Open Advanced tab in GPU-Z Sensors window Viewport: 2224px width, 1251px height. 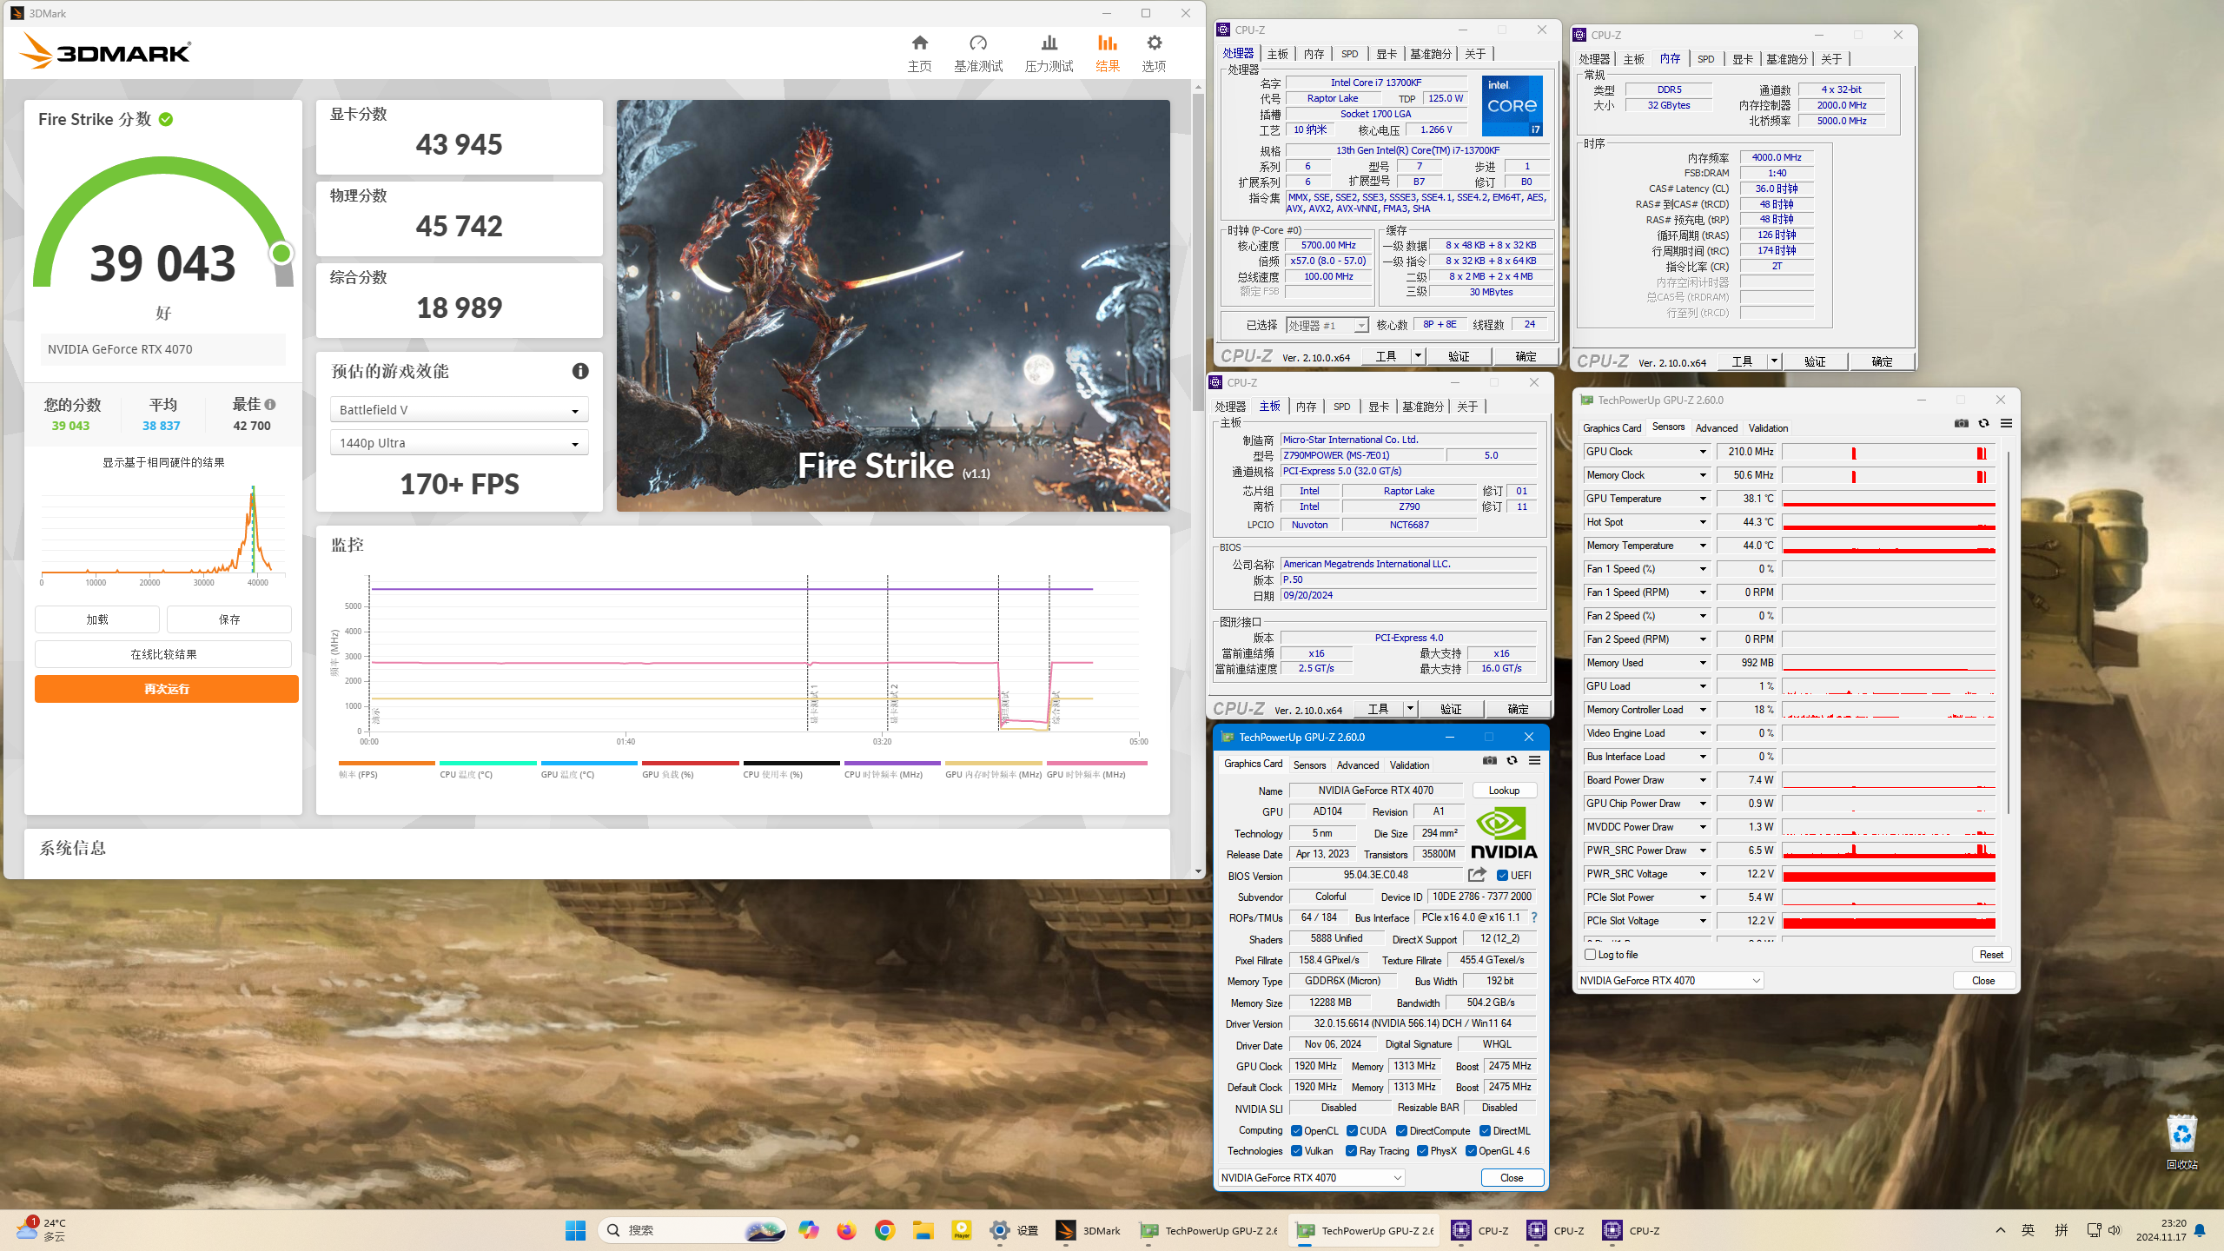pyautogui.click(x=1716, y=427)
